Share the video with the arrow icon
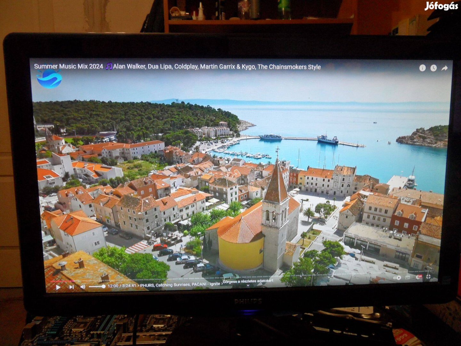Screen dimensions: 461x346 [444, 68]
